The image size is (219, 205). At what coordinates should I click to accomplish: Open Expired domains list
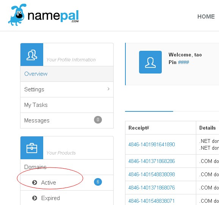click(x=67, y=198)
